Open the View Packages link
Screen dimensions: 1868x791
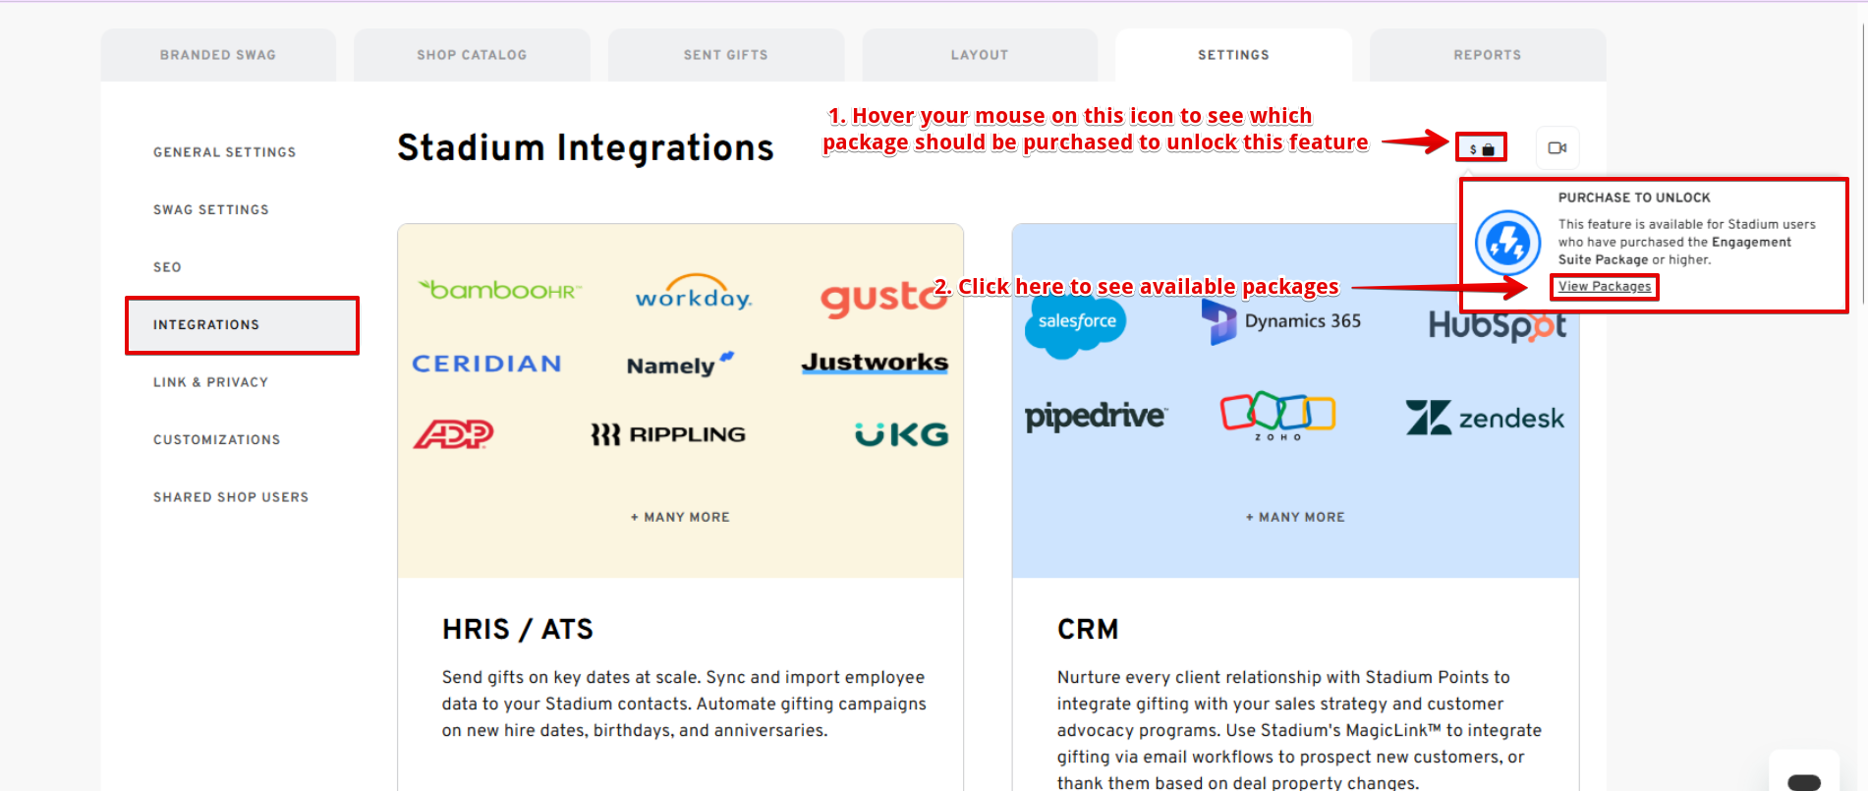pos(1604,287)
